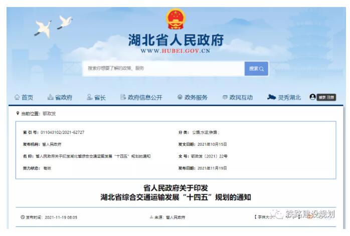Screen dimensions: 350x236
Task: Click the document icon beside 政府信息公开
Action: (123, 97)
